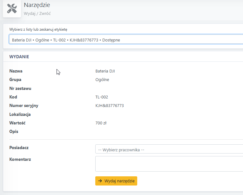This screenshot has width=243, height=195.
Task: Click the Wydaj narzędzie button
Action: pyautogui.click(x=116, y=181)
